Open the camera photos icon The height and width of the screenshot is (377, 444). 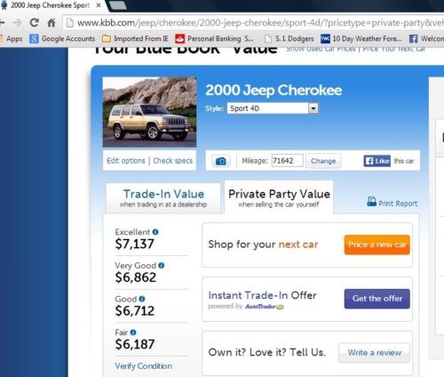pyautogui.click(x=220, y=161)
